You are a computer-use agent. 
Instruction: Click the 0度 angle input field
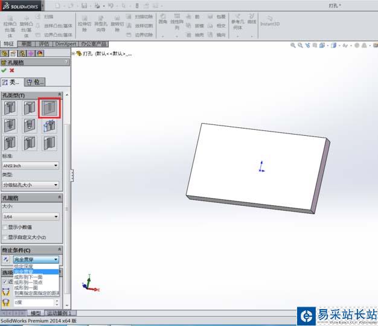[x=34, y=302]
